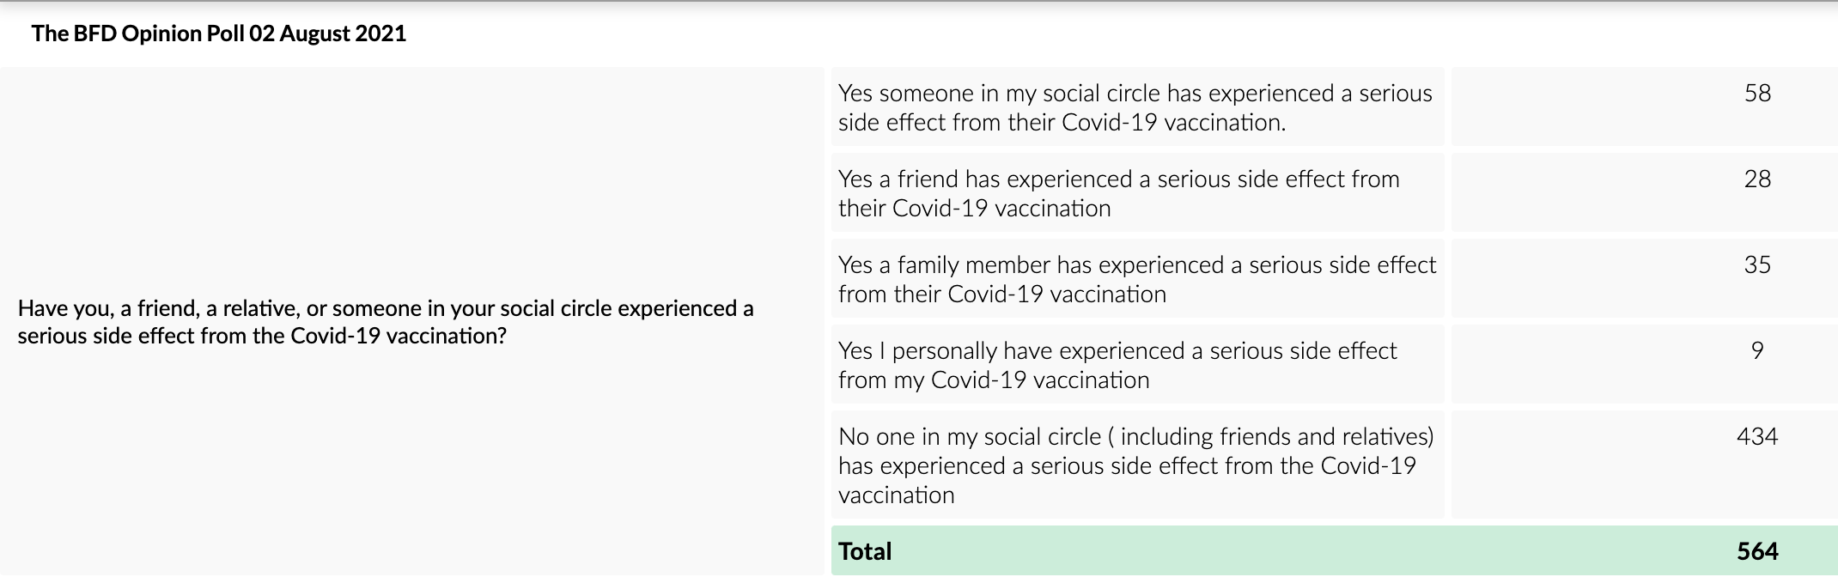Click the vote count 58
The height and width of the screenshot is (577, 1838).
pos(1757,93)
